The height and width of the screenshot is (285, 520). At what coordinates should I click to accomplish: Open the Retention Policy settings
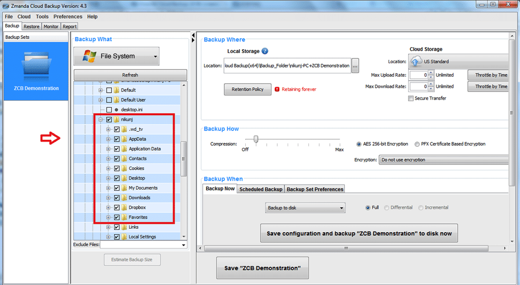click(247, 89)
